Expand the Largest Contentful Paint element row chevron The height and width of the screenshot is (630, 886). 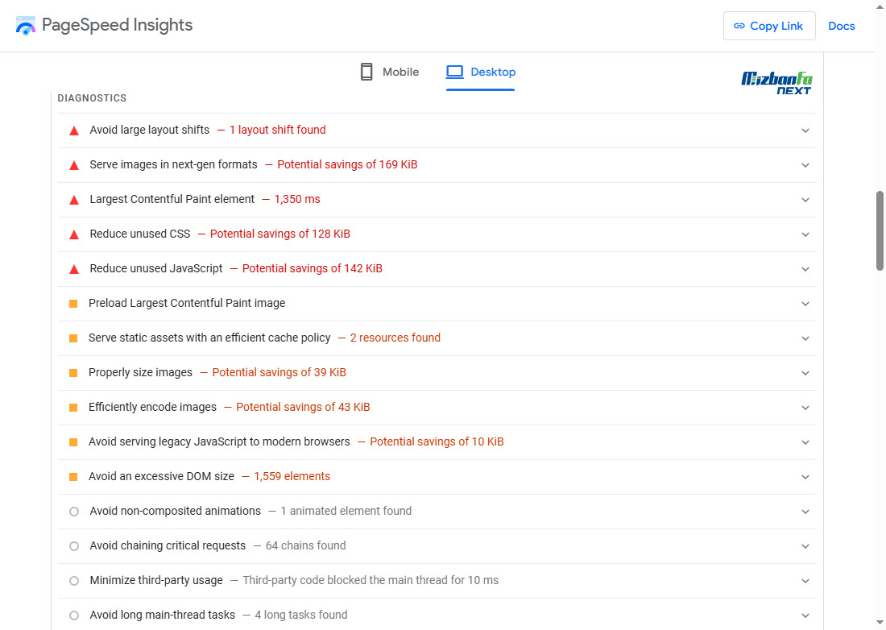805,200
